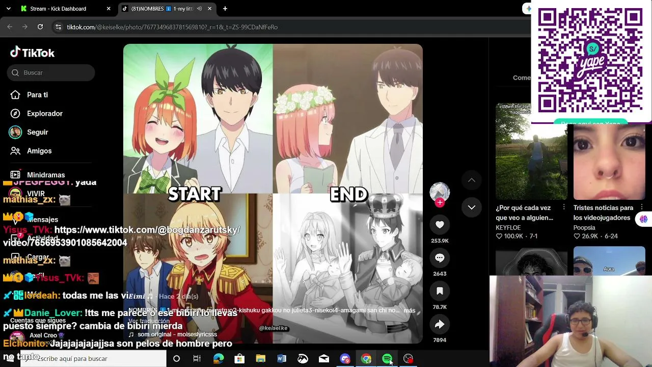The height and width of the screenshot is (367, 652).
Task: Click the 7894 shares count
Action: 440,340
